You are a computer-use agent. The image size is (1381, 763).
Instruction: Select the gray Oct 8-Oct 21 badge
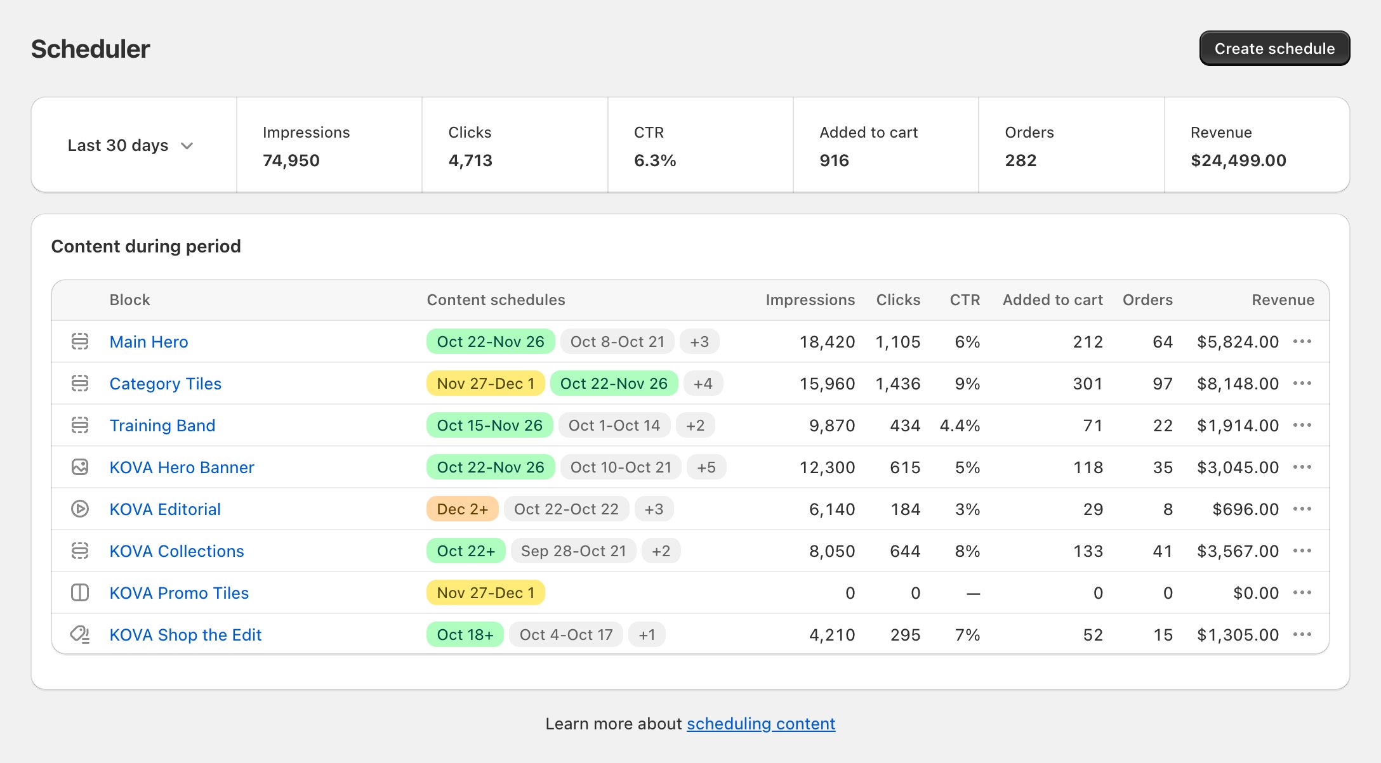coord(618,342)
